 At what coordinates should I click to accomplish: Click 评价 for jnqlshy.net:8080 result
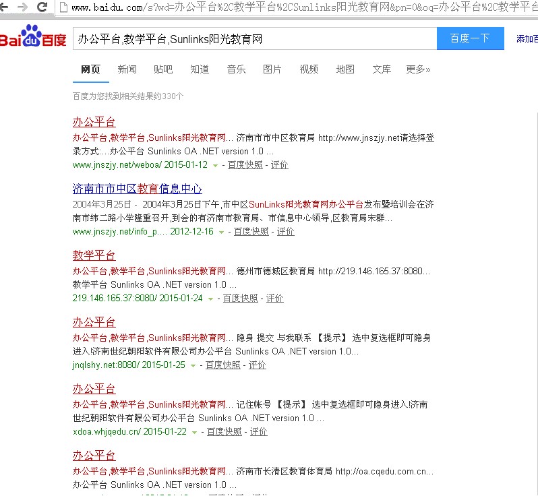258,365
